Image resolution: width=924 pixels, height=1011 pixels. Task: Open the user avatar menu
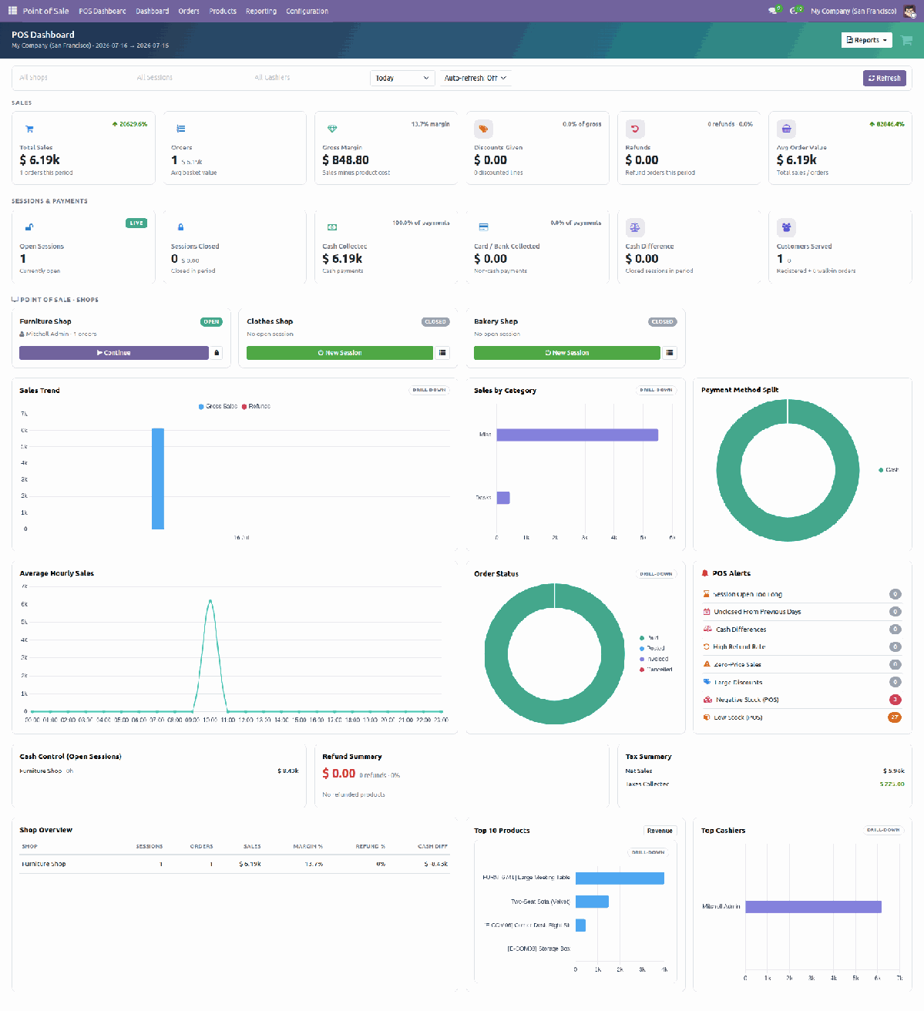(909, 11)
